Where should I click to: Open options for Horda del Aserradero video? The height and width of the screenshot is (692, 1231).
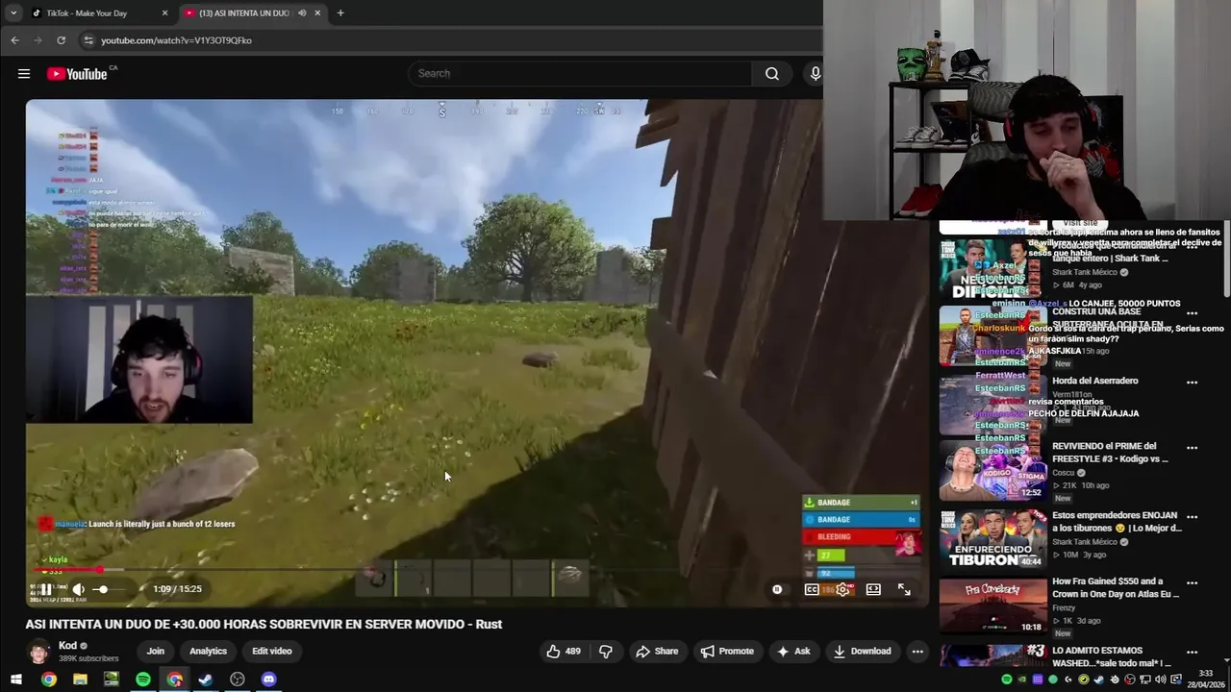(1193, 382)
